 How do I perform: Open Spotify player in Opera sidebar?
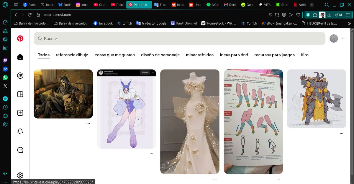[x=5, y=99]
